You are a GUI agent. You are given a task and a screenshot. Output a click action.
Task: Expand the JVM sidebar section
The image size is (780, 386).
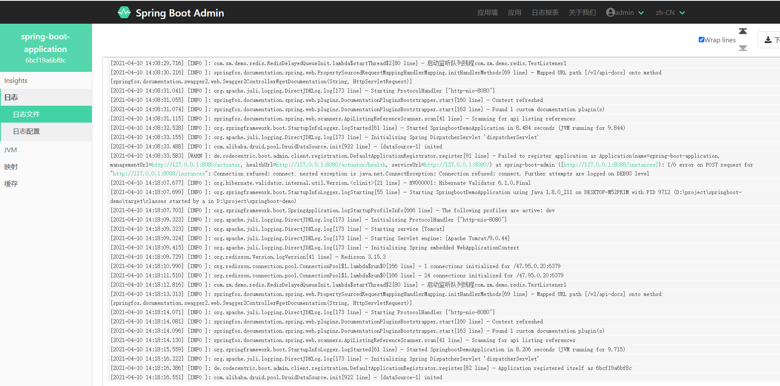click(x=46, y=150)
